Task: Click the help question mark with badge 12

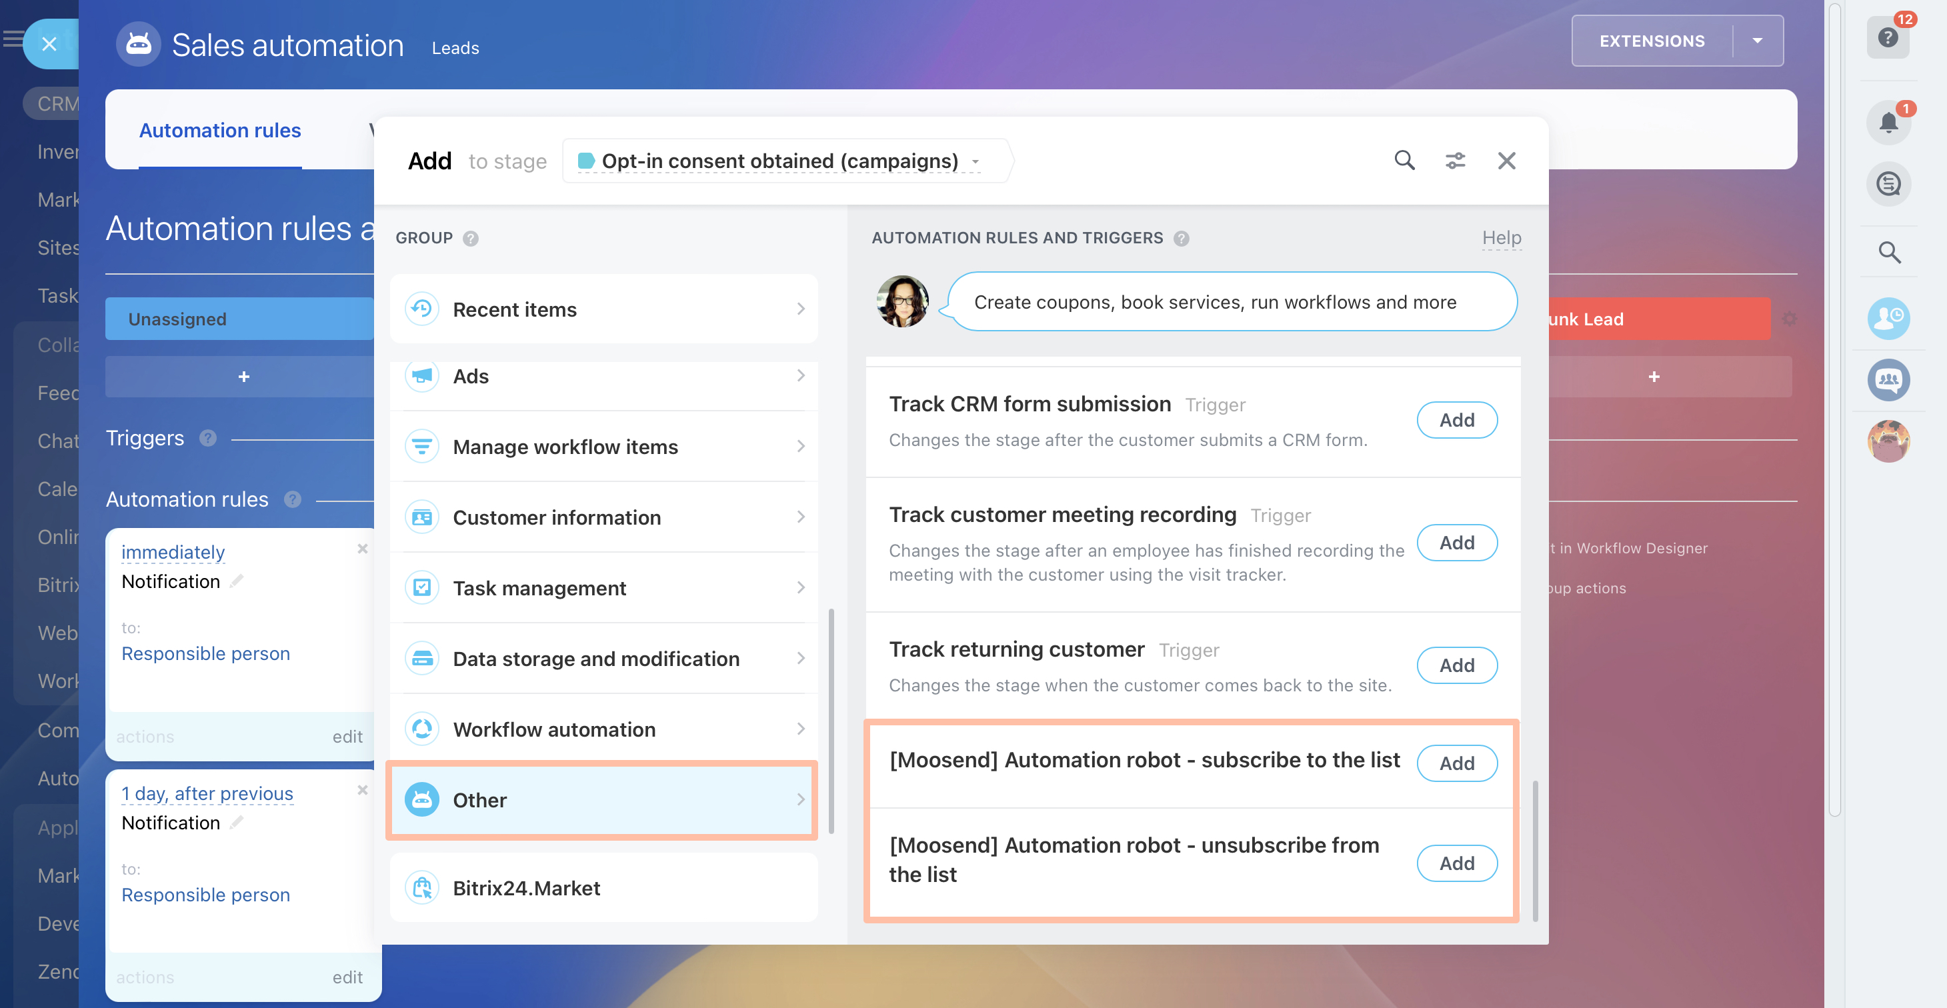Action: click(x=1887, y=38)
